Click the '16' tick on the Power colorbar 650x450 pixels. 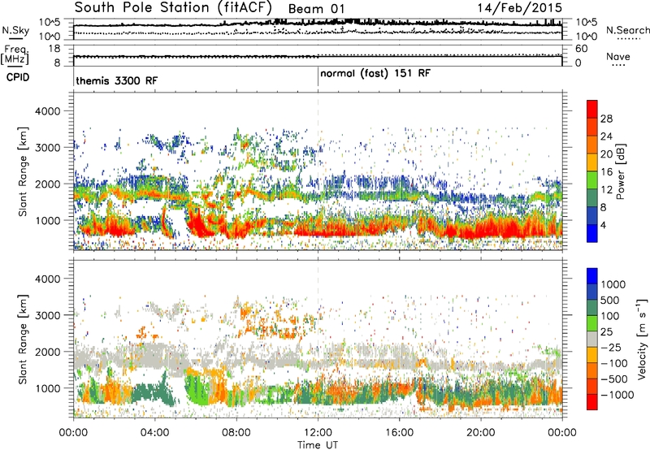pyautogui.click(x=606, y=172)
